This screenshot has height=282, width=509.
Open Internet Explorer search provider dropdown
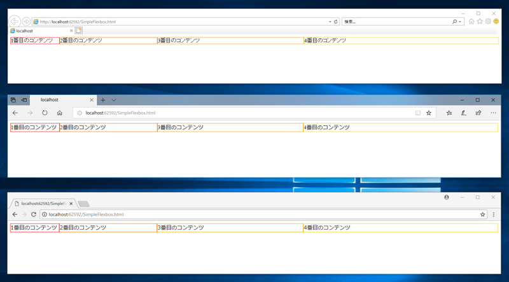pos(460,22)
